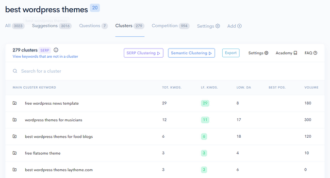Viewport: 330px width, 178px height.
Task: Click green 29 low-fruit keywords badge
Action: pos(205,103)
